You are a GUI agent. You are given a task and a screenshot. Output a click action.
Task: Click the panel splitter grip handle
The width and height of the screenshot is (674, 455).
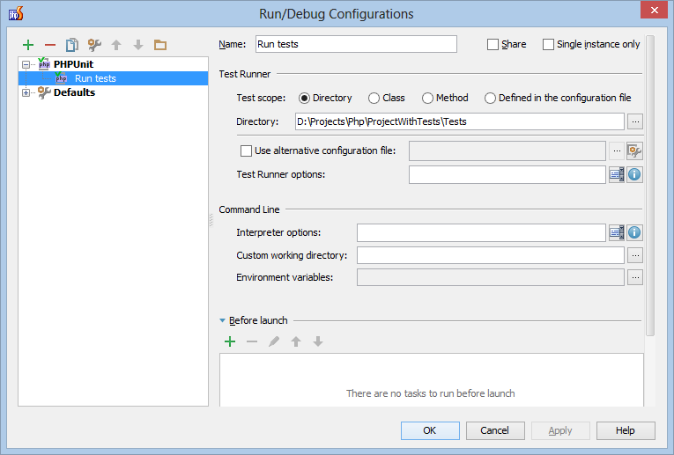click(x=211, y=220)
